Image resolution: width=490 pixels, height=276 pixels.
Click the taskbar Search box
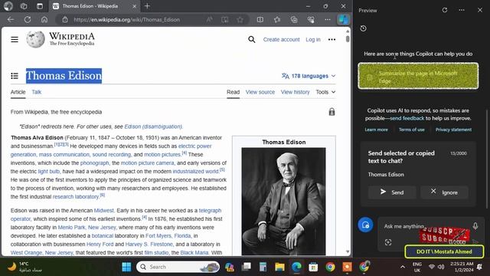[x=178, y=267]
